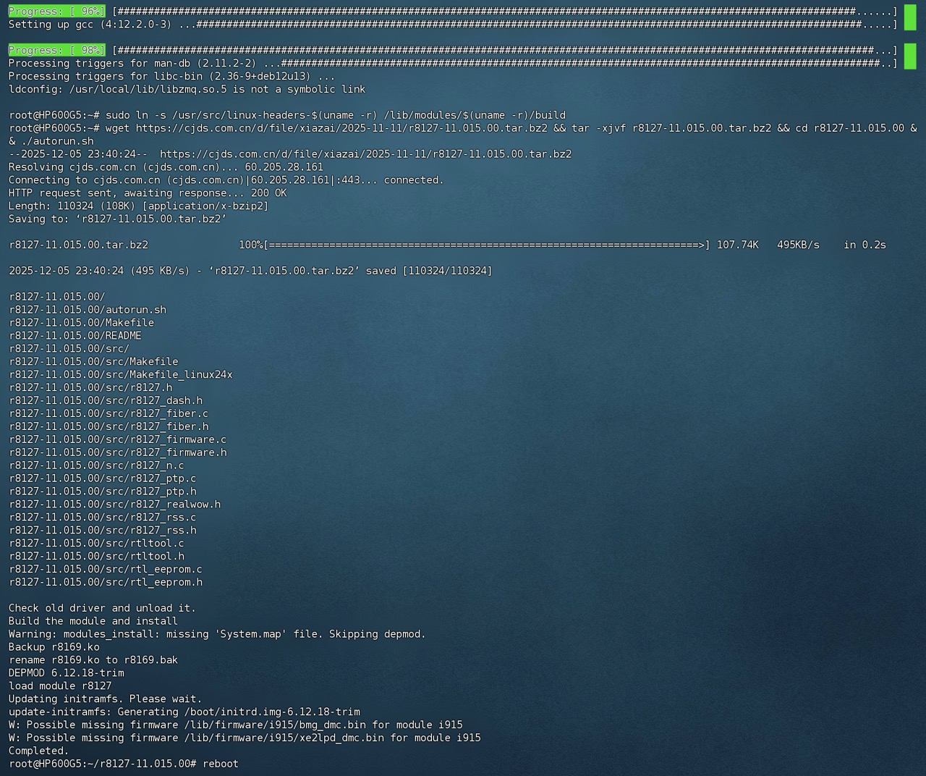Screen dimensions: 926x776
Task: Click the "src/r8127_realwow.h" entry
Action: [x=115, y=505]
